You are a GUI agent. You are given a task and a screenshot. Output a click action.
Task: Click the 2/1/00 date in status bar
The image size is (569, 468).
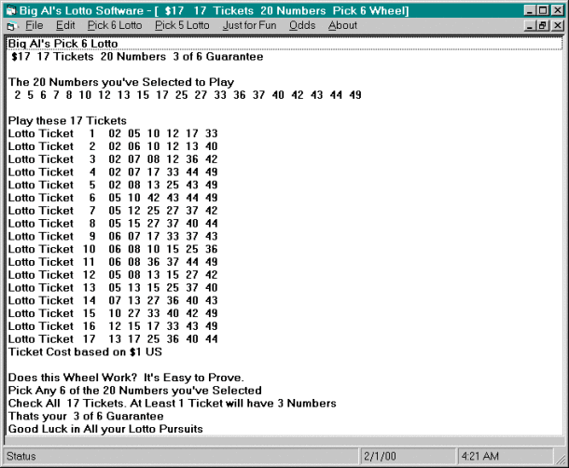click(408, 456)
